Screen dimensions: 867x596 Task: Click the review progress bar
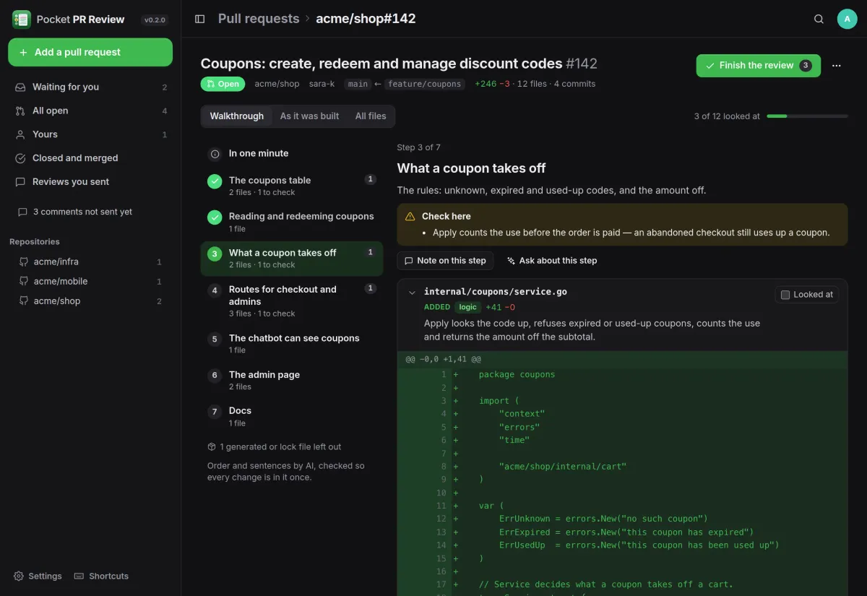(807, 116)
